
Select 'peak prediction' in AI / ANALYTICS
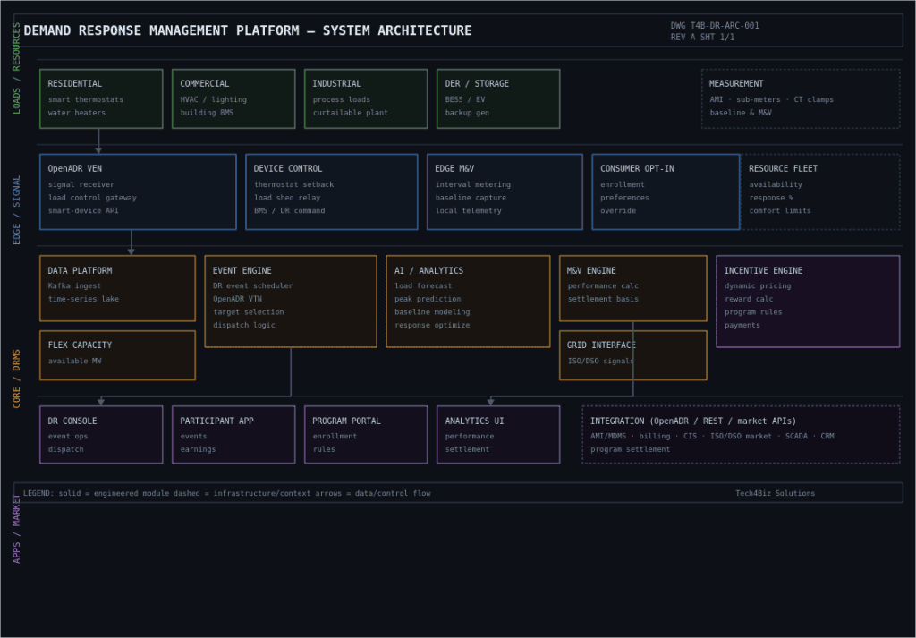coord(428,299)
